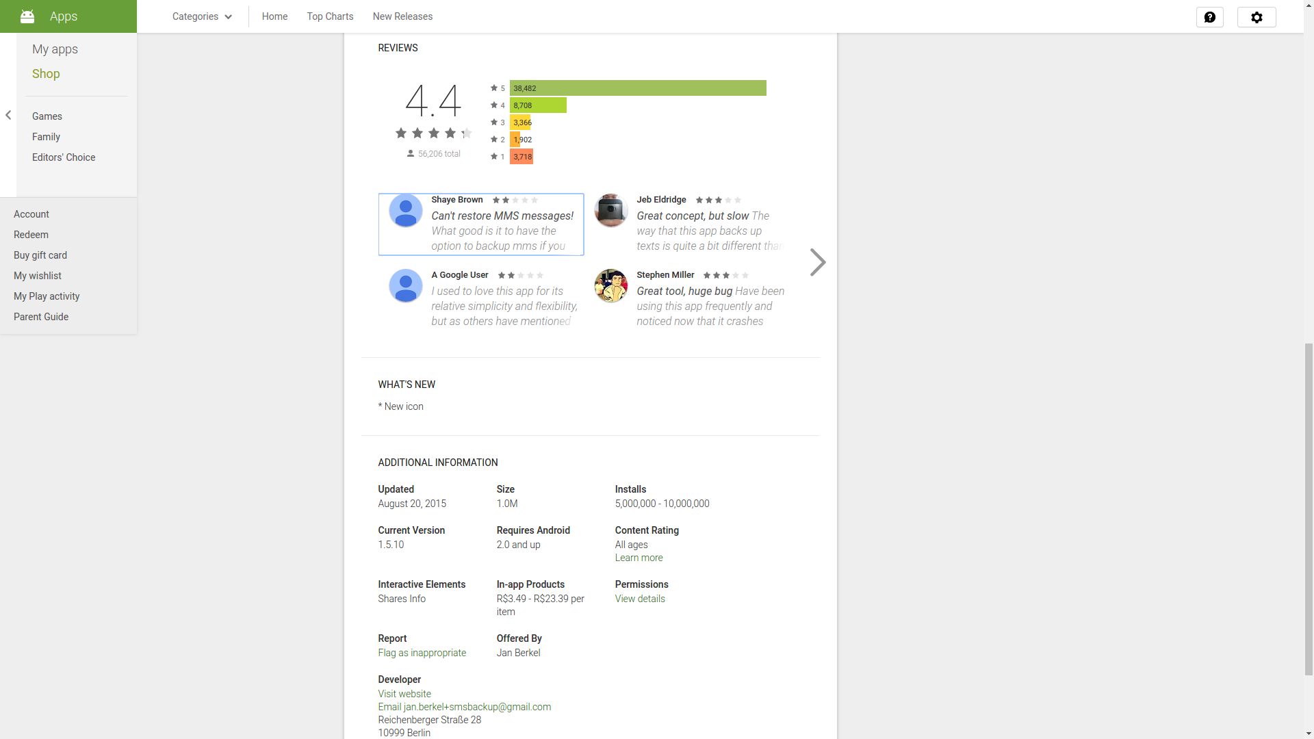Click the Android Apps logo icon

pyautogui.click(x=27, y=16)
